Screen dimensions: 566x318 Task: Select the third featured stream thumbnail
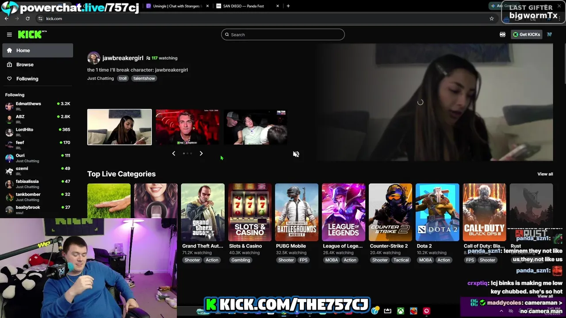point(256,127)
